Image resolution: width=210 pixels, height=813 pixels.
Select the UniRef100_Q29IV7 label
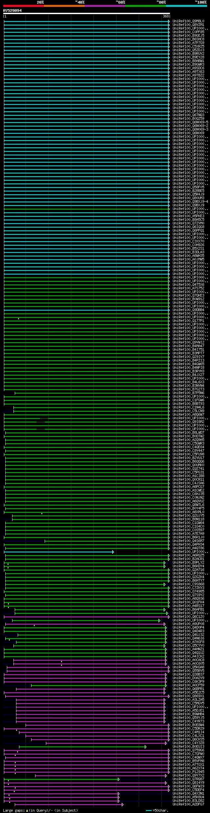click(188, 357)
